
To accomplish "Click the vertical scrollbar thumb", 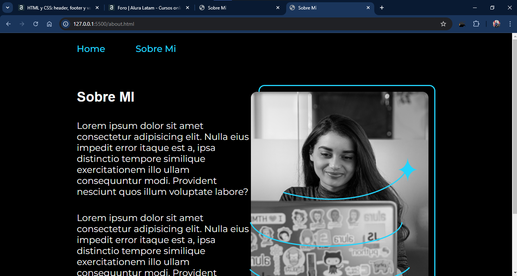I will [515, 126].
